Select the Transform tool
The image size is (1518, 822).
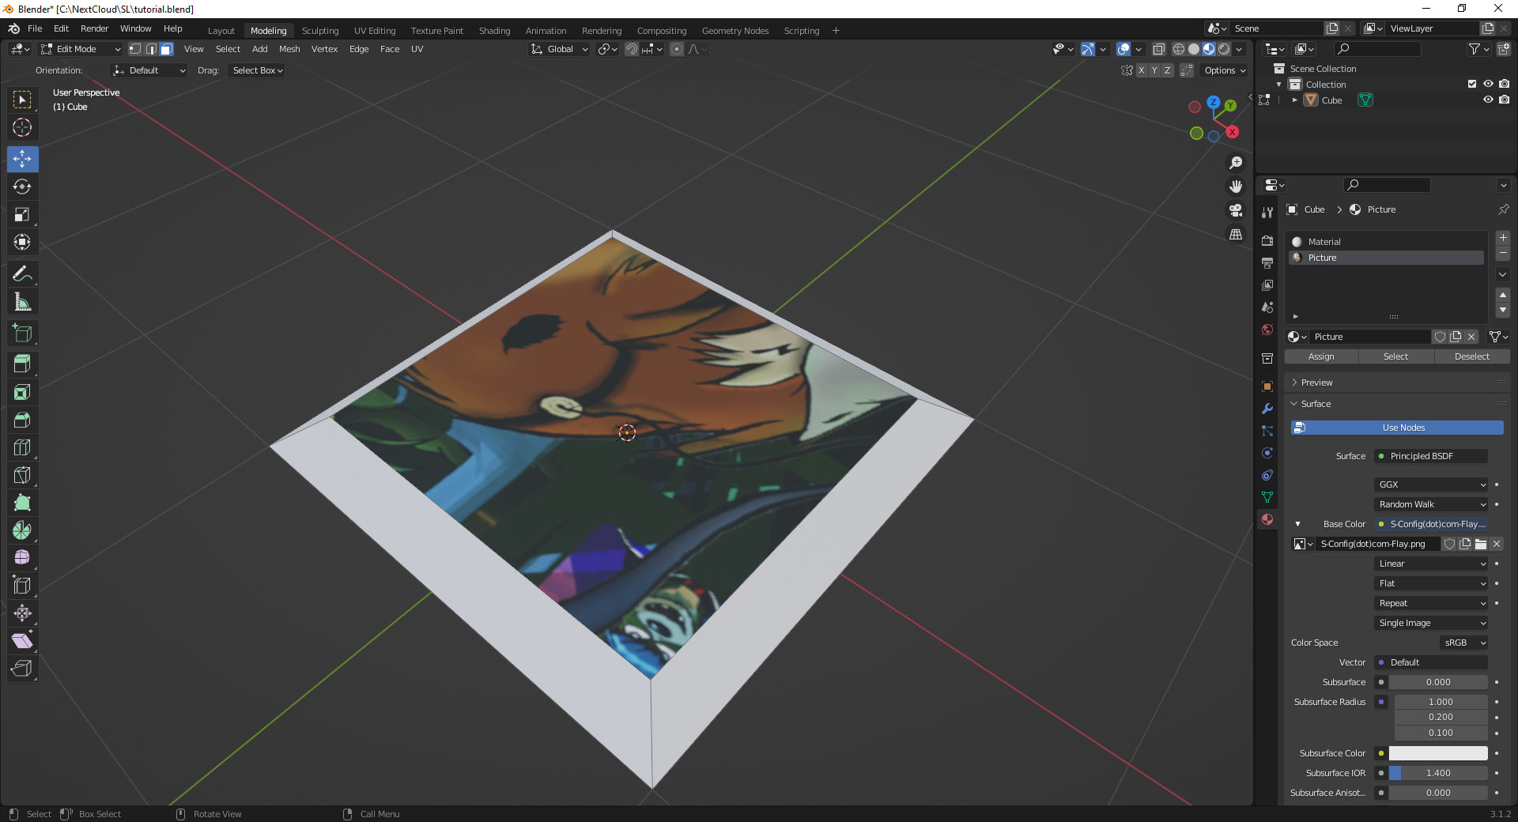(x=22, y=242)
